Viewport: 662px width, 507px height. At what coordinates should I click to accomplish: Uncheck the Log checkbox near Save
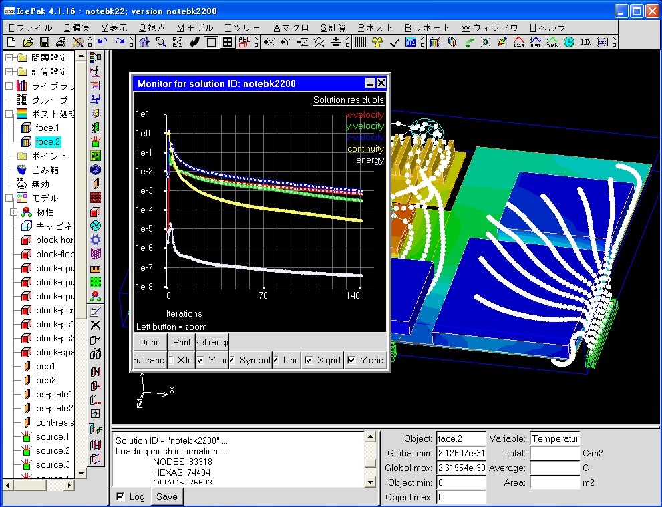tap(120, 496)
